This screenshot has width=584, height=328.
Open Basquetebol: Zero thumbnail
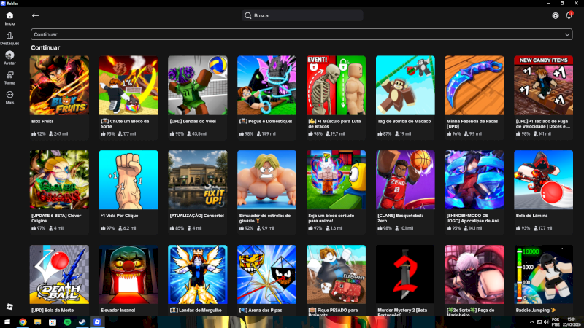pos(405,179)
